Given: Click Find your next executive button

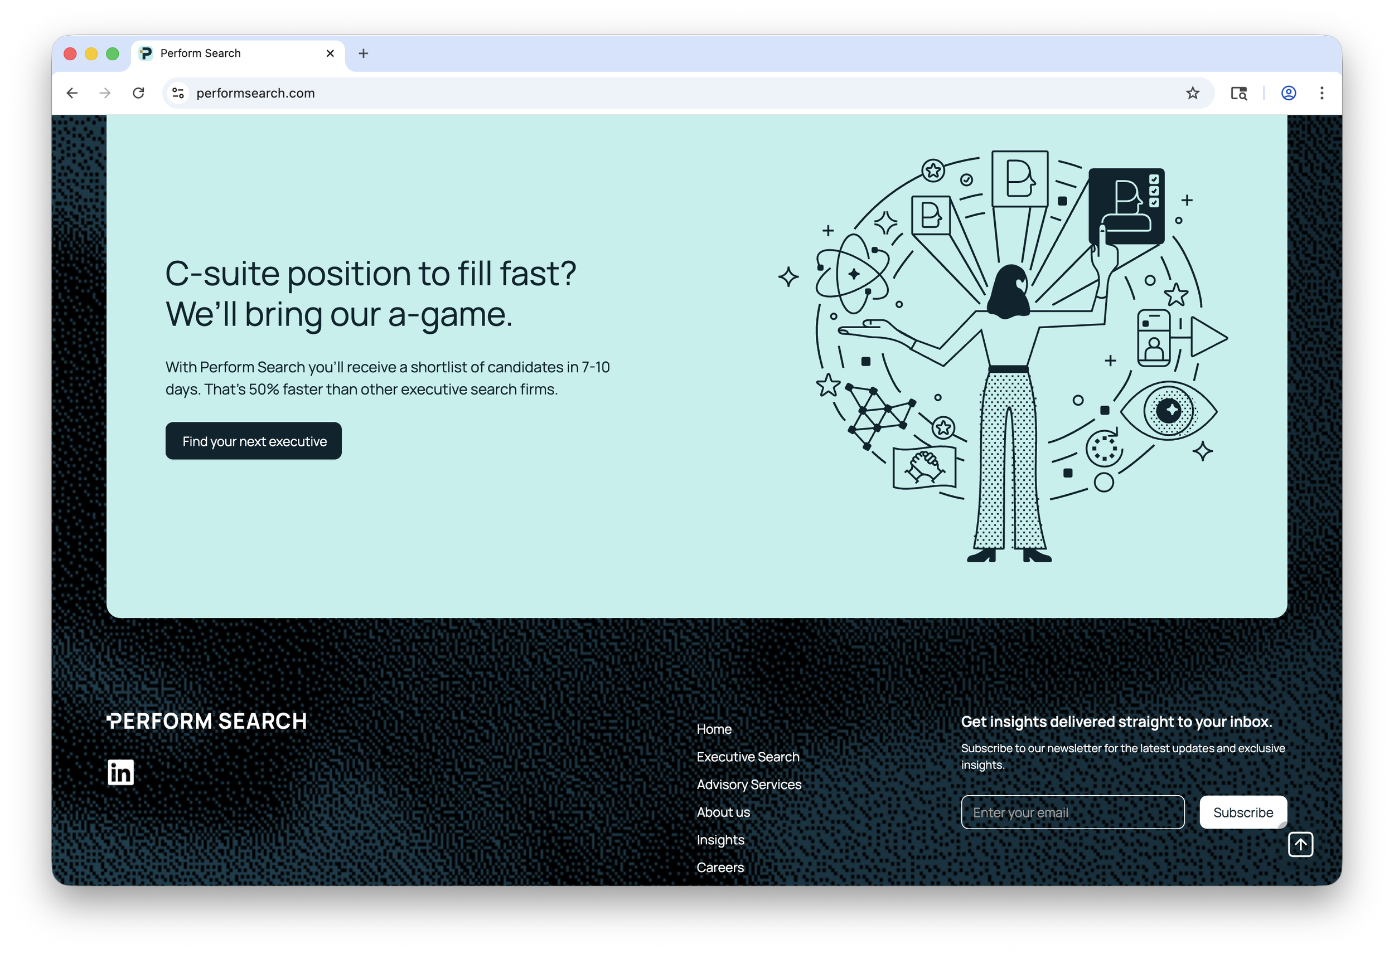Looking at the screenshot, I should (254, 441).
